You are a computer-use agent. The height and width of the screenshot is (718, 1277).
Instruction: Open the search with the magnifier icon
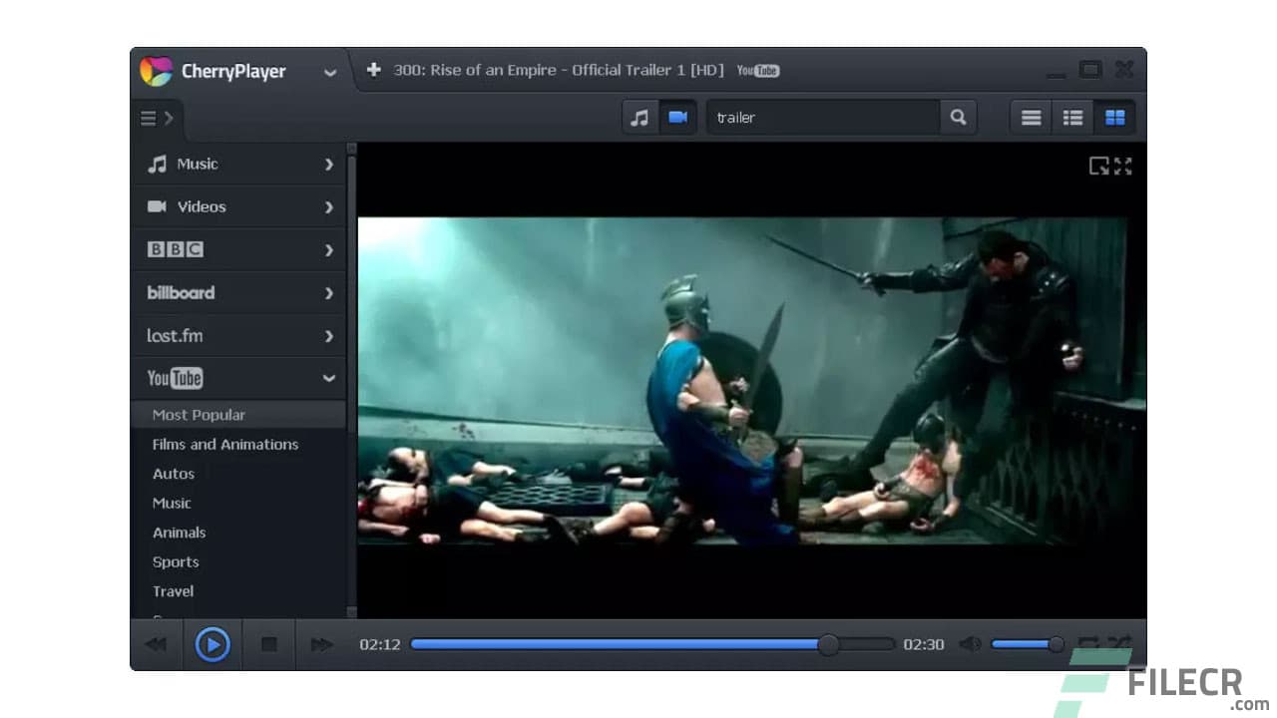(x=958, y=117)
